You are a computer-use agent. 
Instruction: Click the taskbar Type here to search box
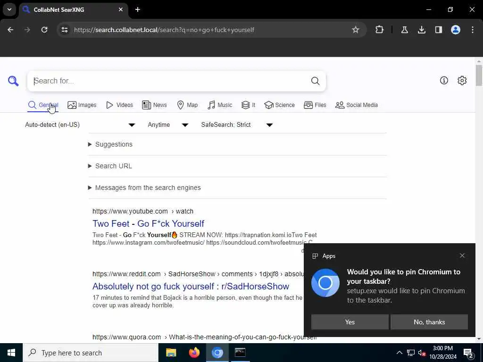coord(90,353)
